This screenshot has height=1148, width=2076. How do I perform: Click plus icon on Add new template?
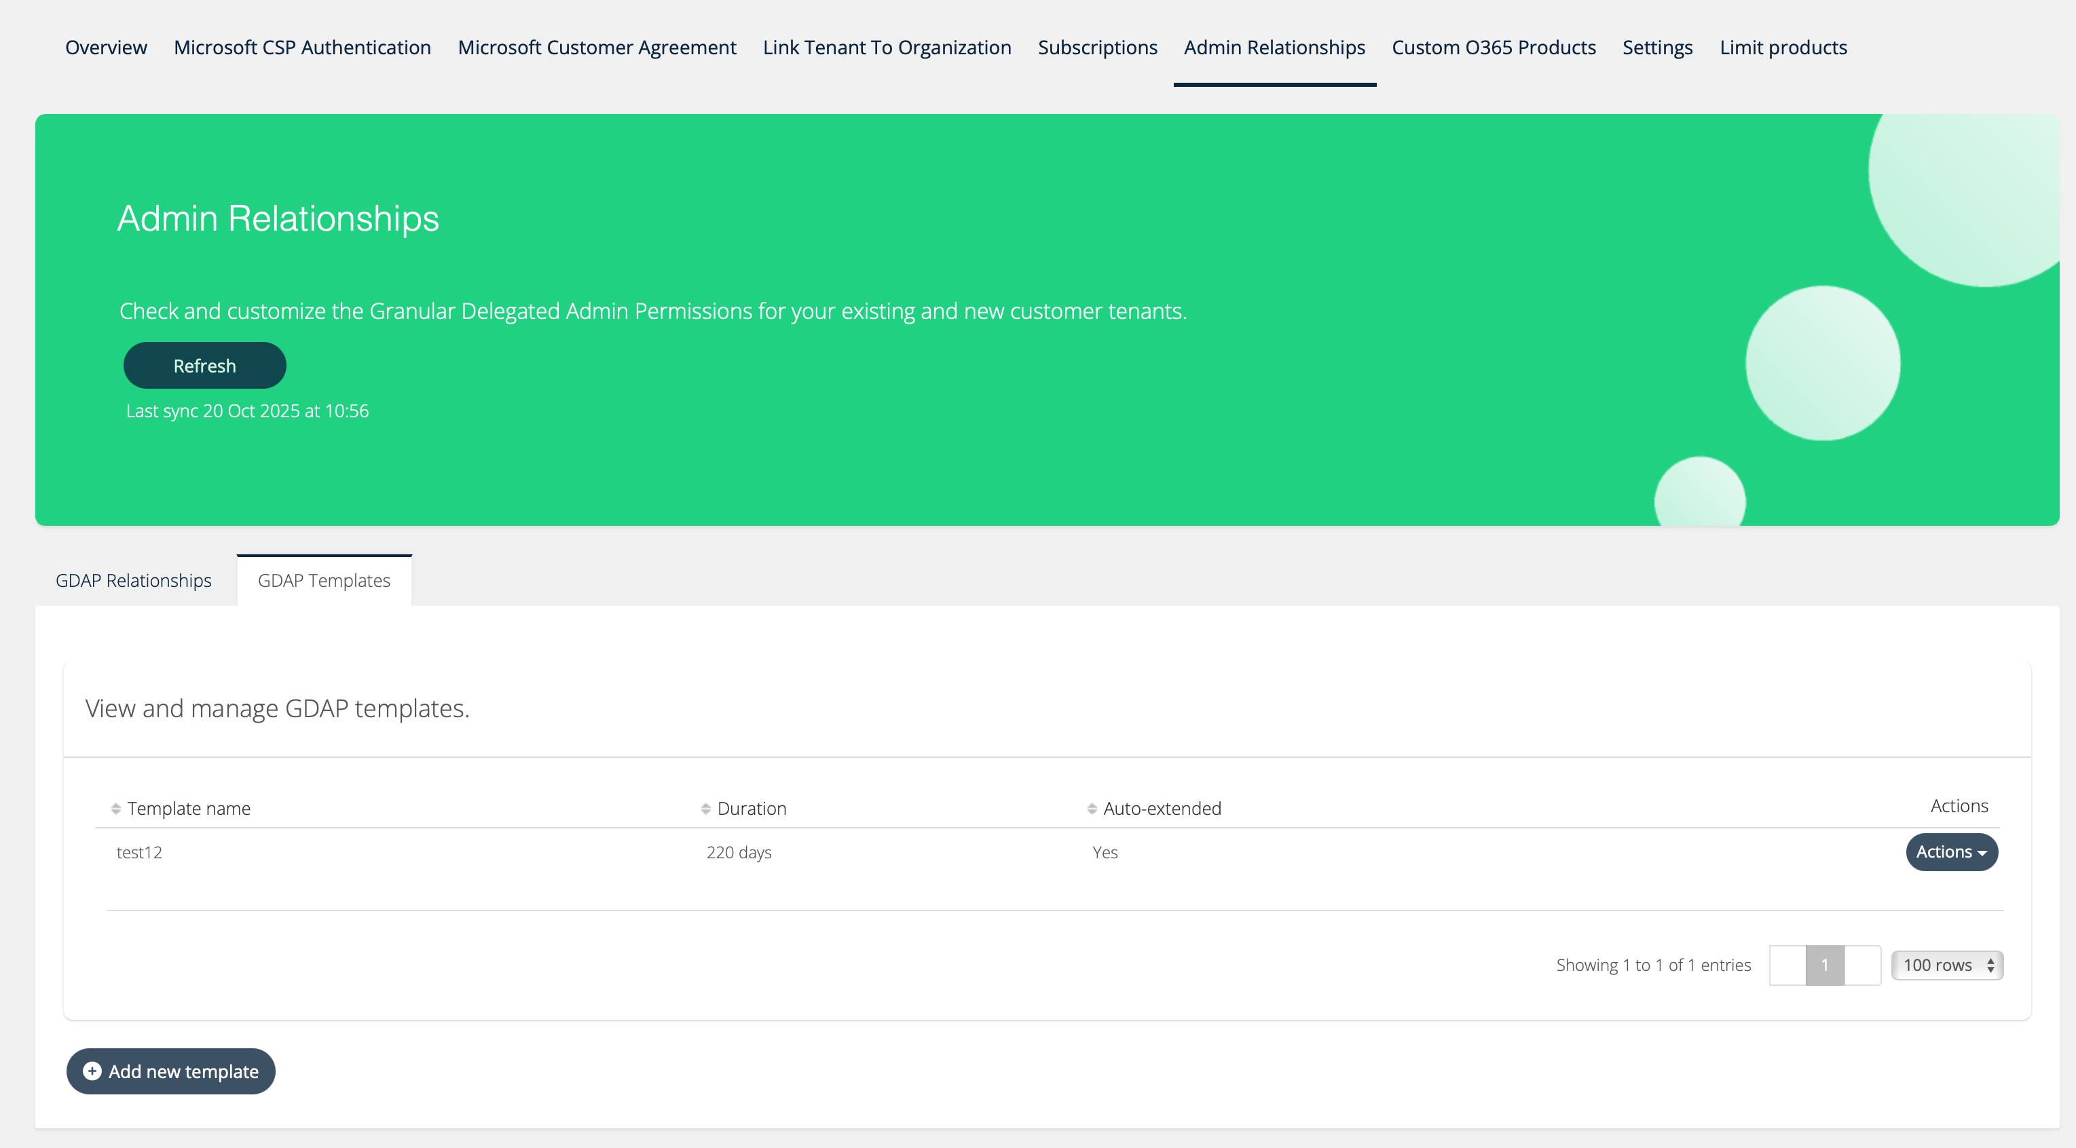[x=93, y=1071]
